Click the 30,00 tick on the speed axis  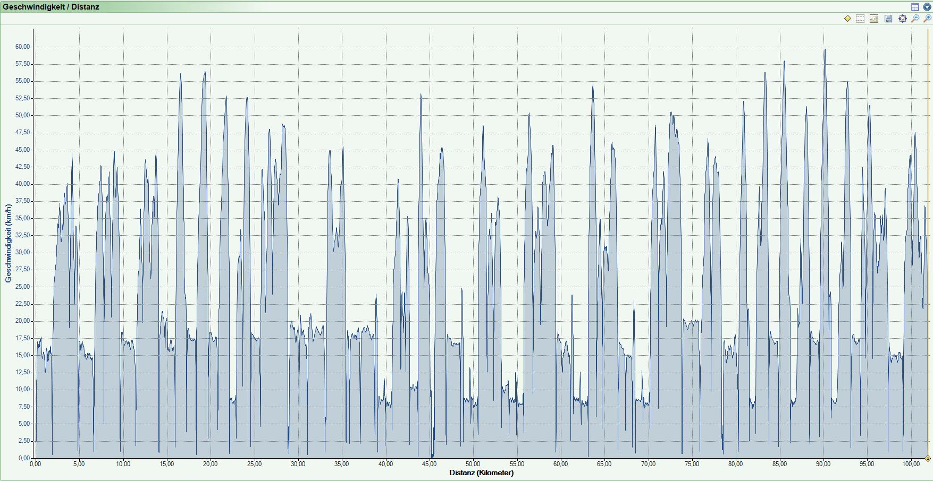(23, 253)
